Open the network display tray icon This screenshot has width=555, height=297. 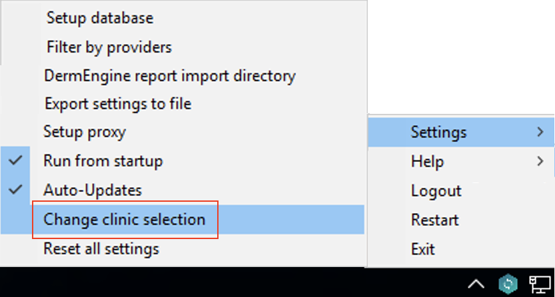coord(540,284)
